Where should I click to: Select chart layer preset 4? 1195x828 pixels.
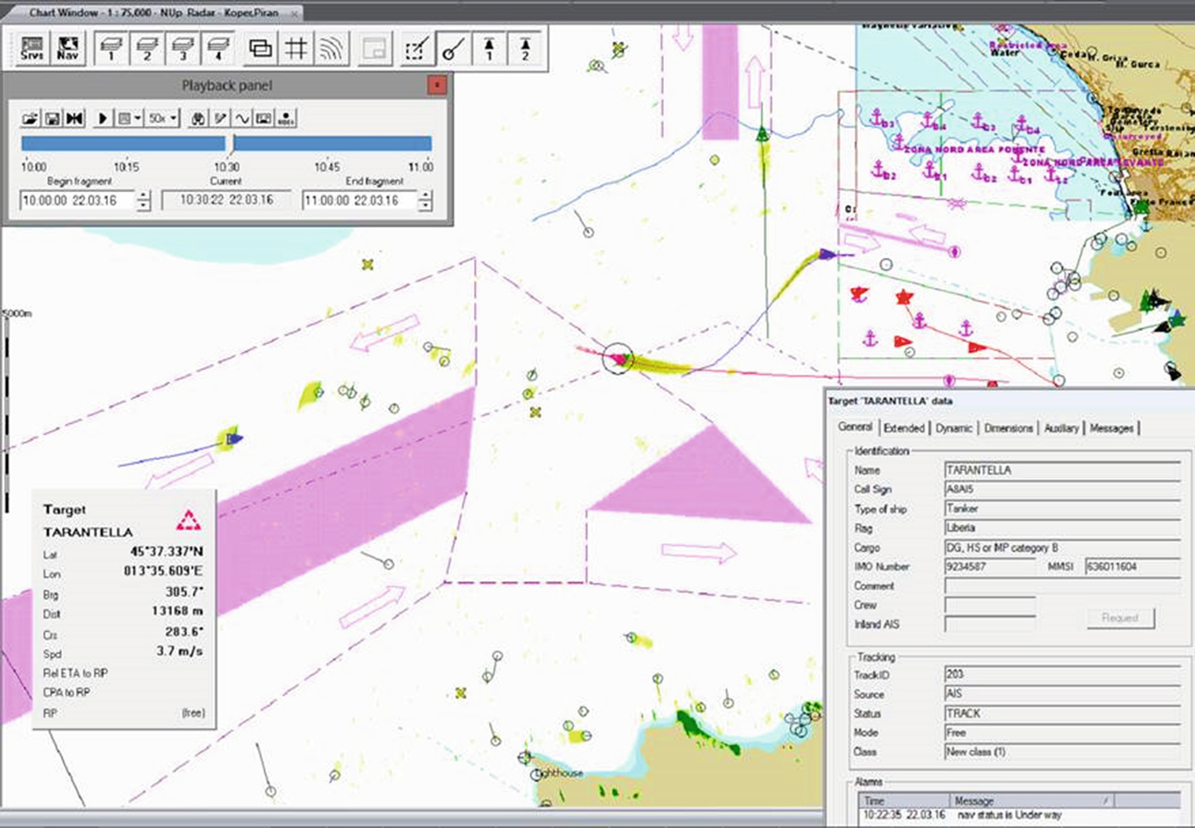[x=218, y=48]
